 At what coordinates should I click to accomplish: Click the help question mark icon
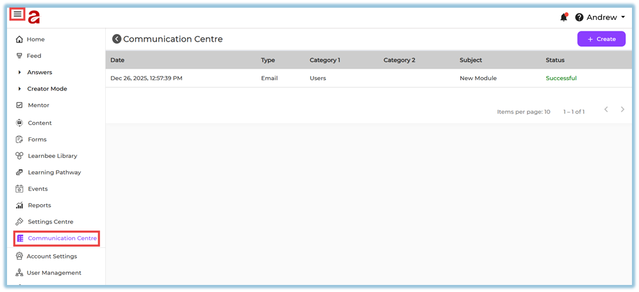pyautogui.click(x=579, y=17)
